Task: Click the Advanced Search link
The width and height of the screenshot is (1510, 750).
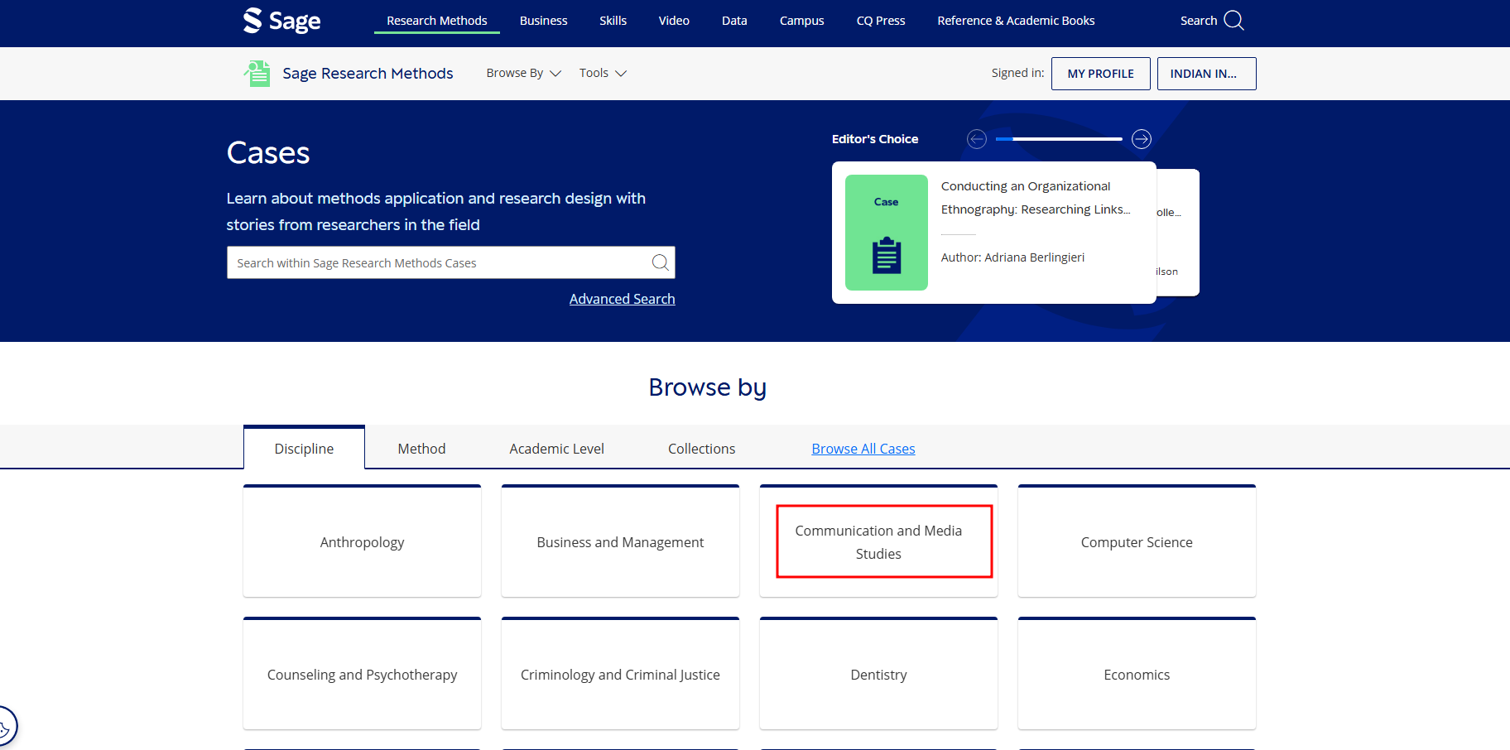Action: [622, 299]
